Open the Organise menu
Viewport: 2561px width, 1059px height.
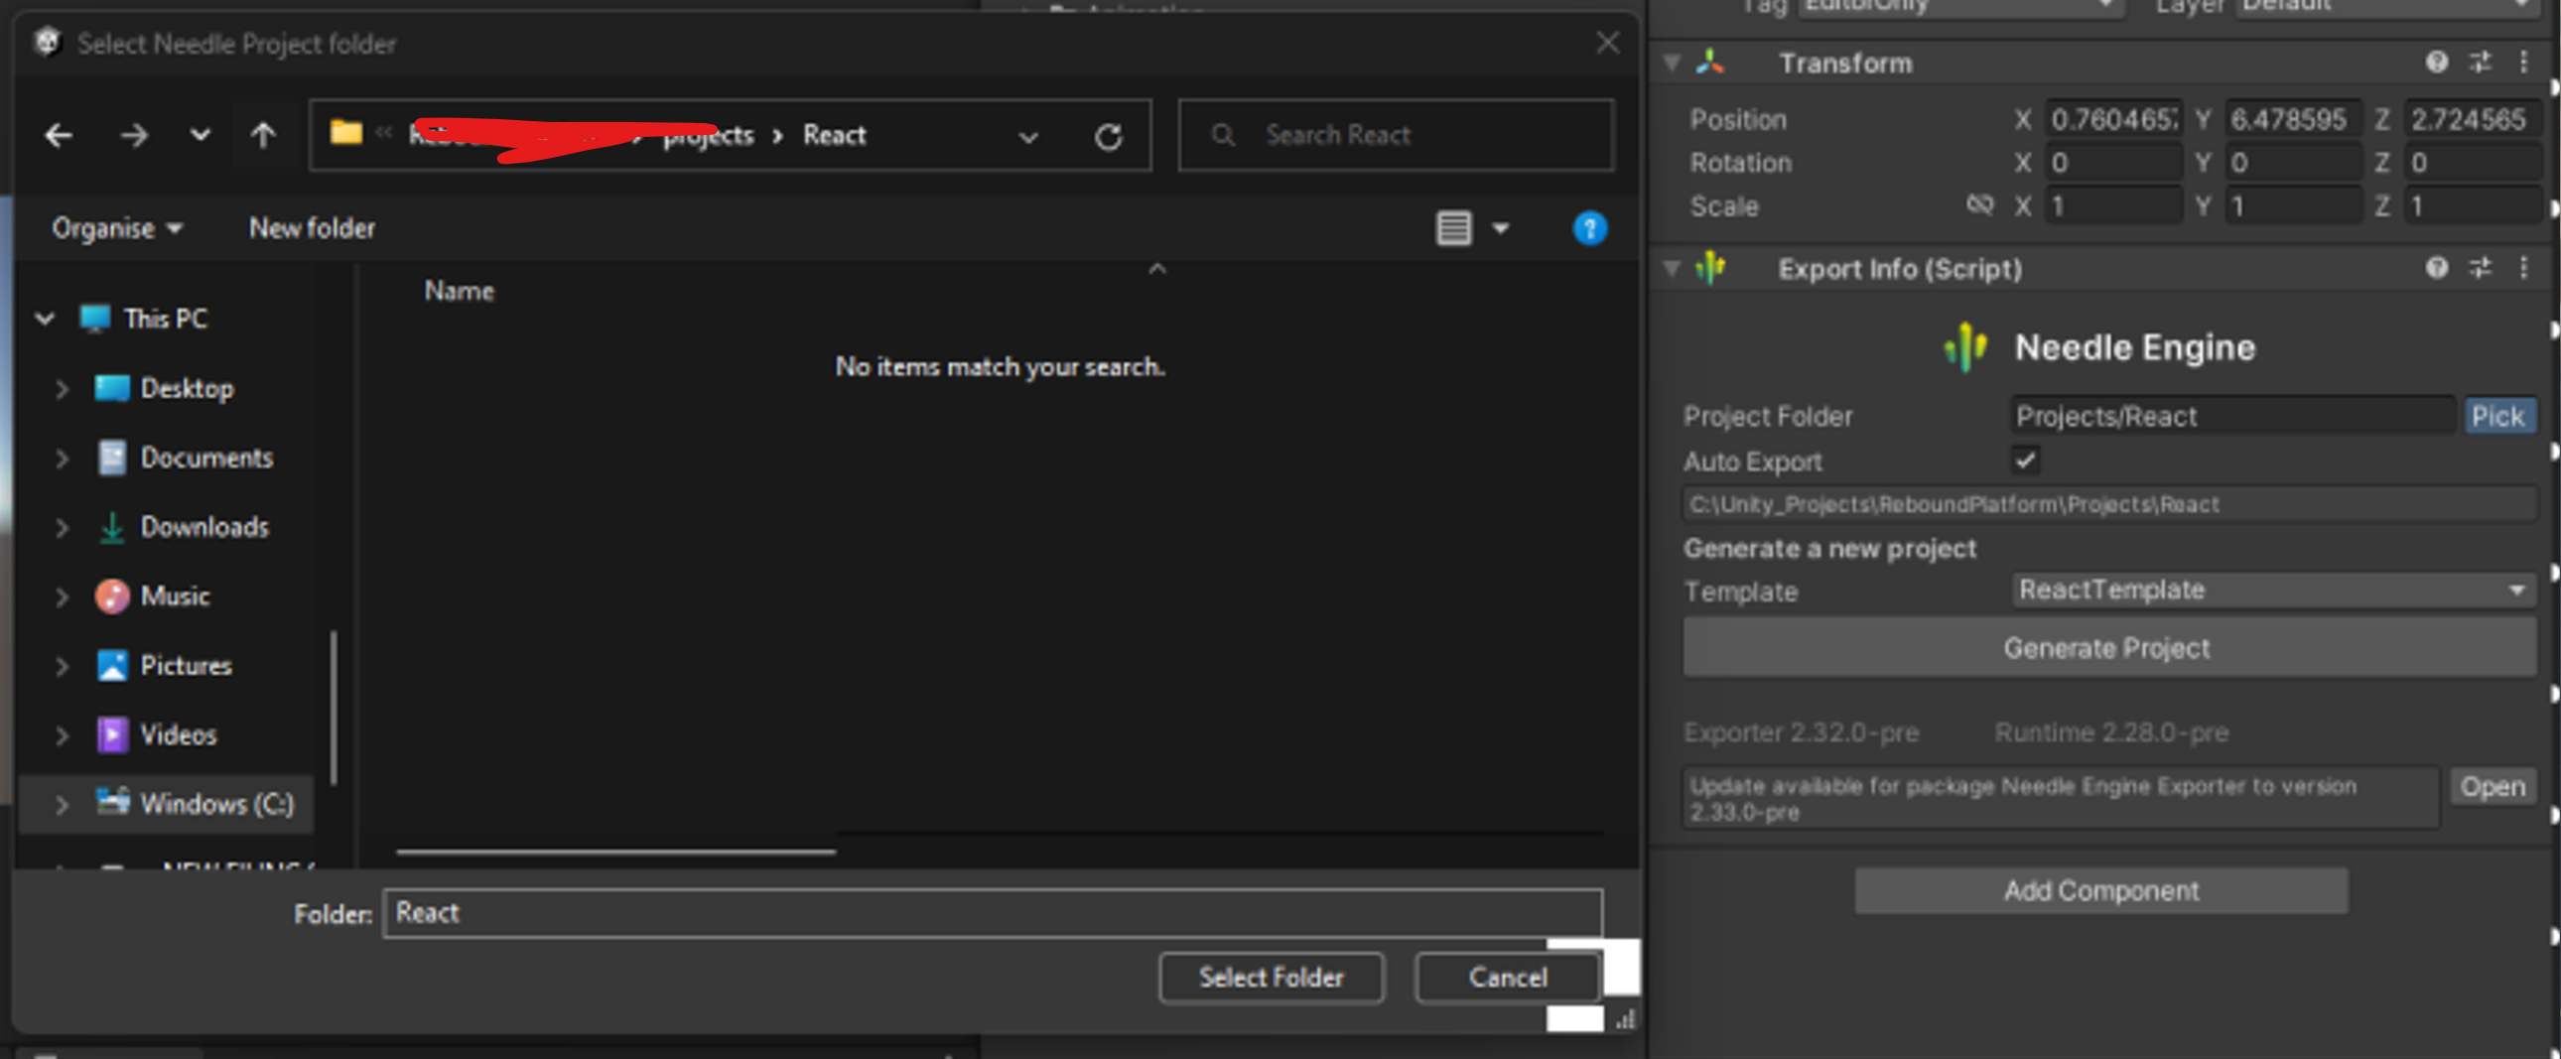click(x=114, y=227)
